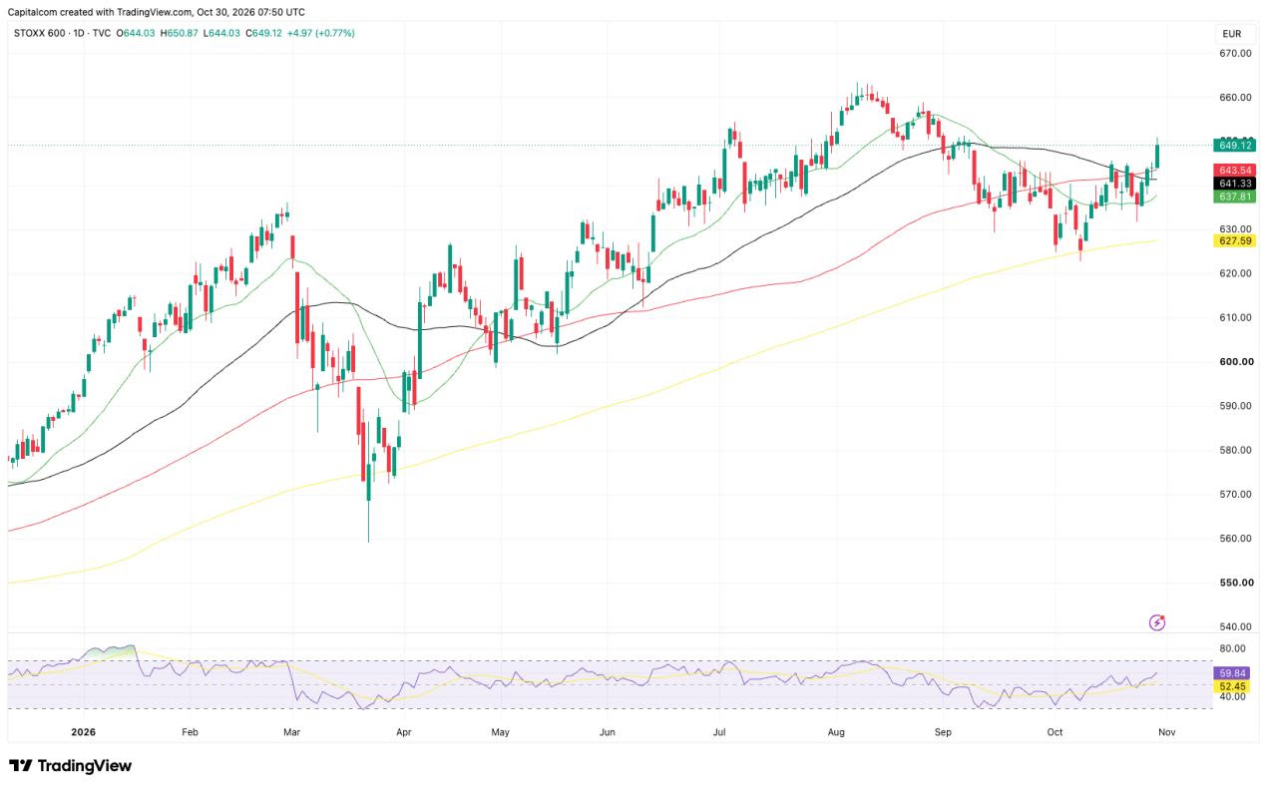Click the low value L644.03 in legend
This screenshot has width=1267, height=789.
point(221,33)
